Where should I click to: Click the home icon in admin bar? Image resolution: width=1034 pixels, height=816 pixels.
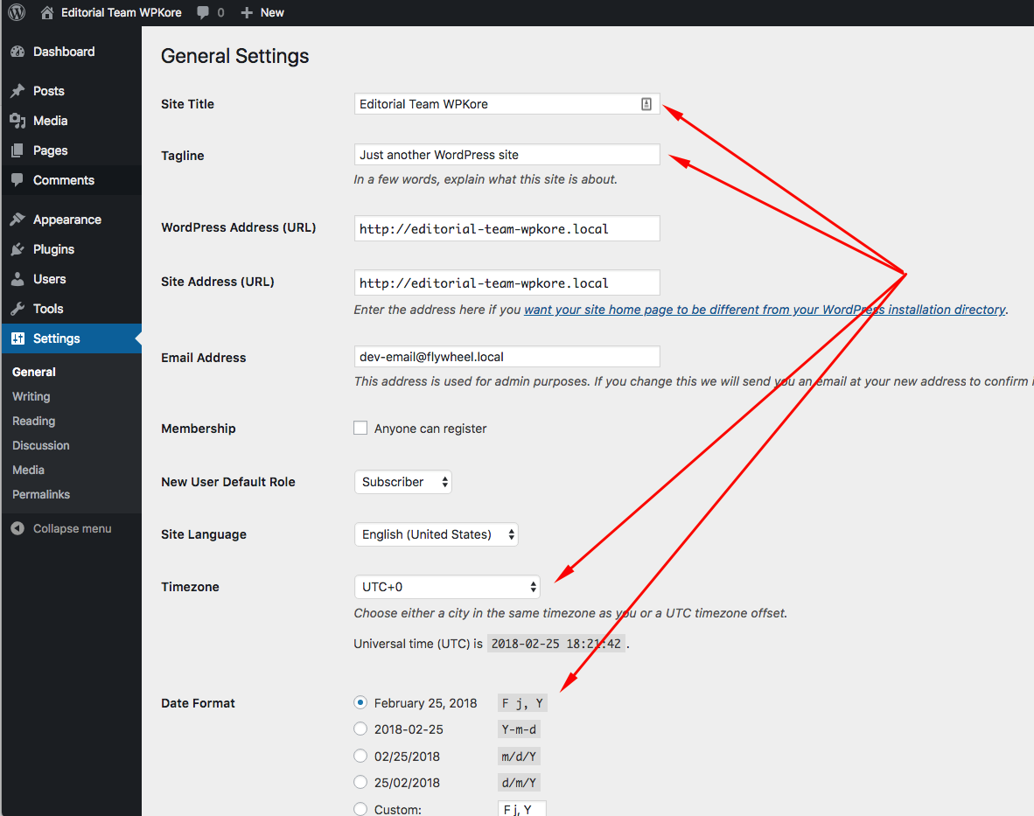[x=47, y=12]
